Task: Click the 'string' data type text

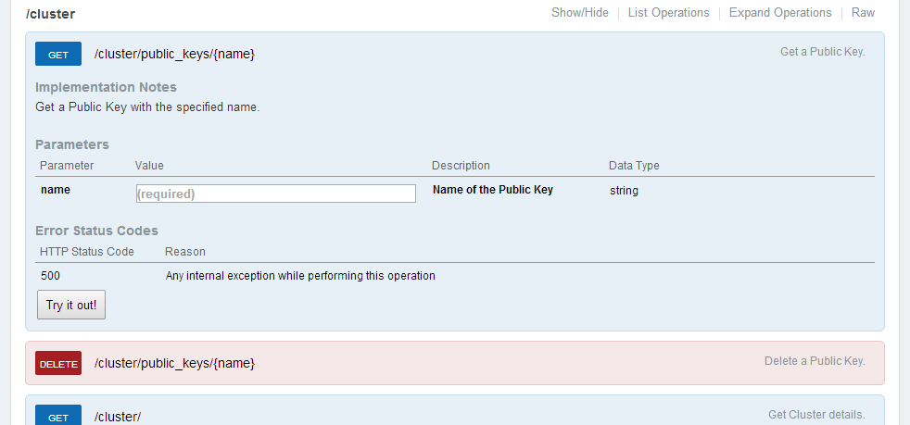Action: point(624,191)
